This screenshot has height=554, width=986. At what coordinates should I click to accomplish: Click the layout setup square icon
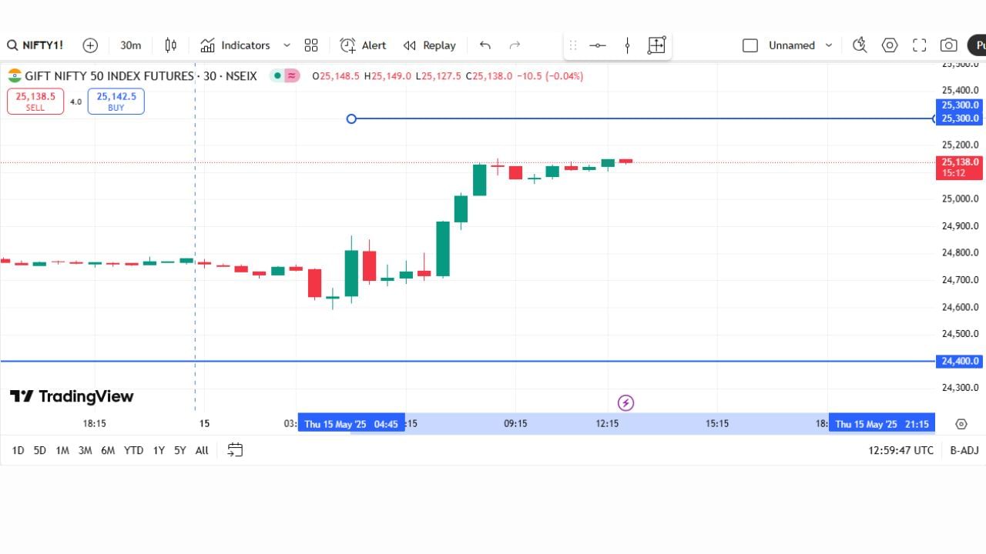coord(750,45)
